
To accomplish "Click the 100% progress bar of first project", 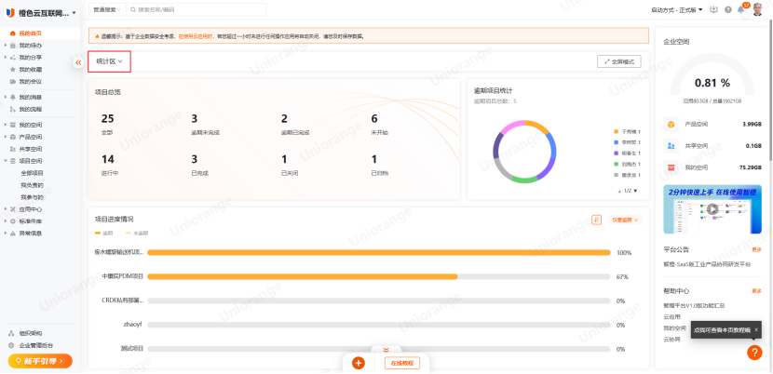I will 379,253.
